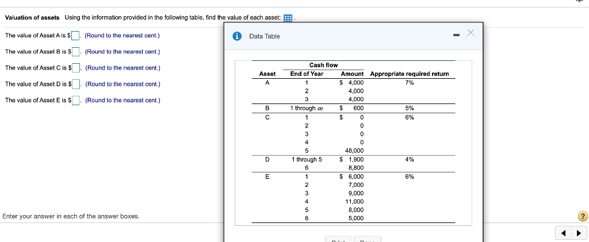Select the 5,000 amount cell for Asset E
The image size is (589, 242).
pyautogui.click(x=355, y=218)
